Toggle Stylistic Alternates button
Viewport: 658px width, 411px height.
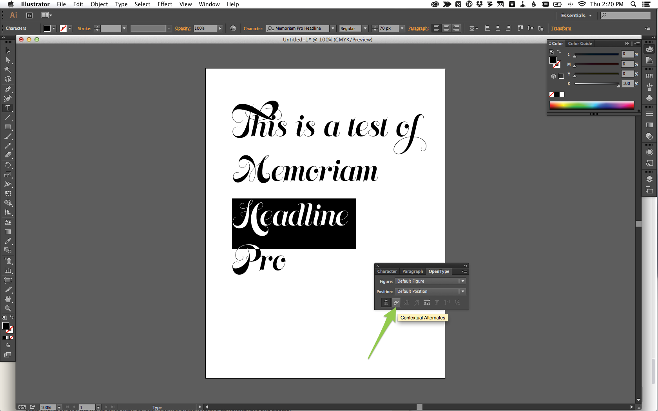(427, 303)
